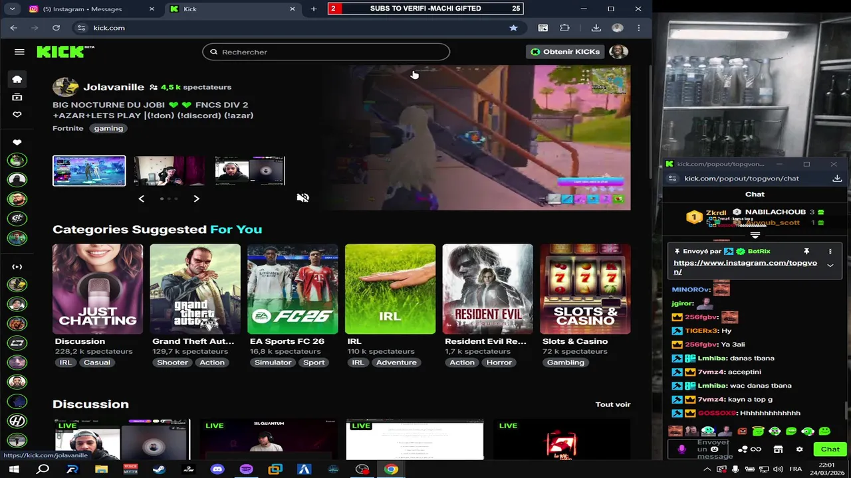Open EA Sports FC 26 category
Viewport: 851px width, 478px height.
pos(293,289)
